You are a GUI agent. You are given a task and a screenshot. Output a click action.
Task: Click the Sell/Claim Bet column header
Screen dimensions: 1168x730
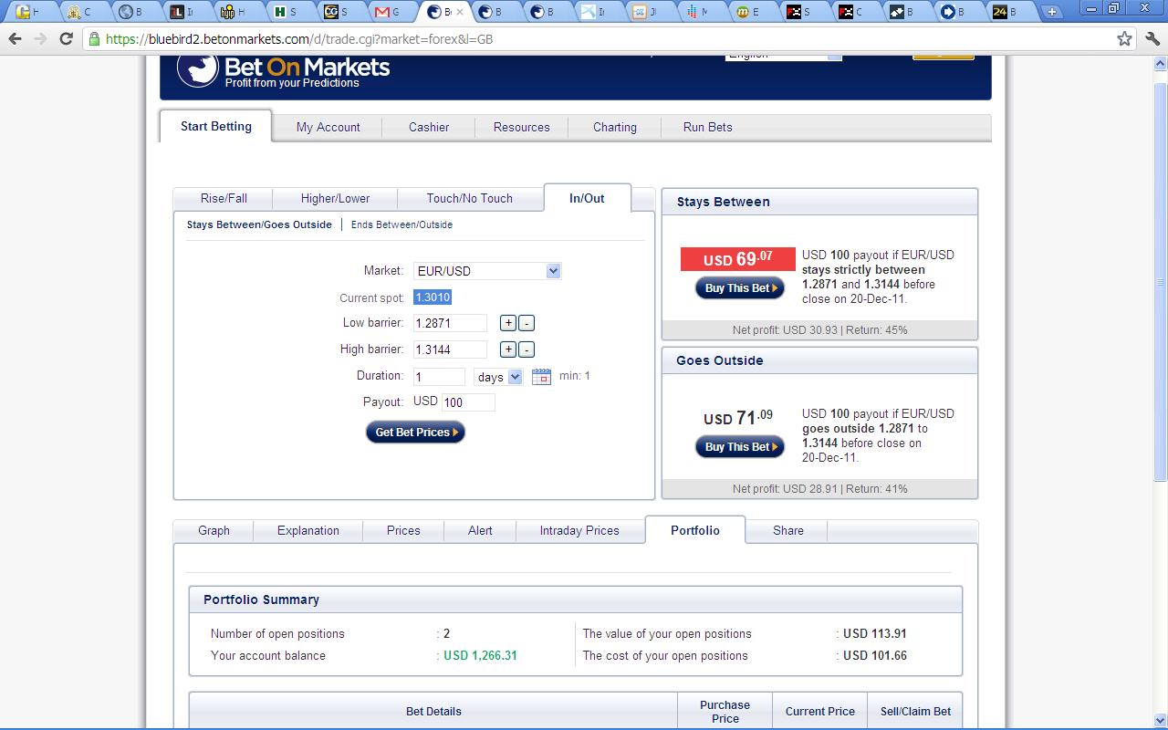pos(915,711)
